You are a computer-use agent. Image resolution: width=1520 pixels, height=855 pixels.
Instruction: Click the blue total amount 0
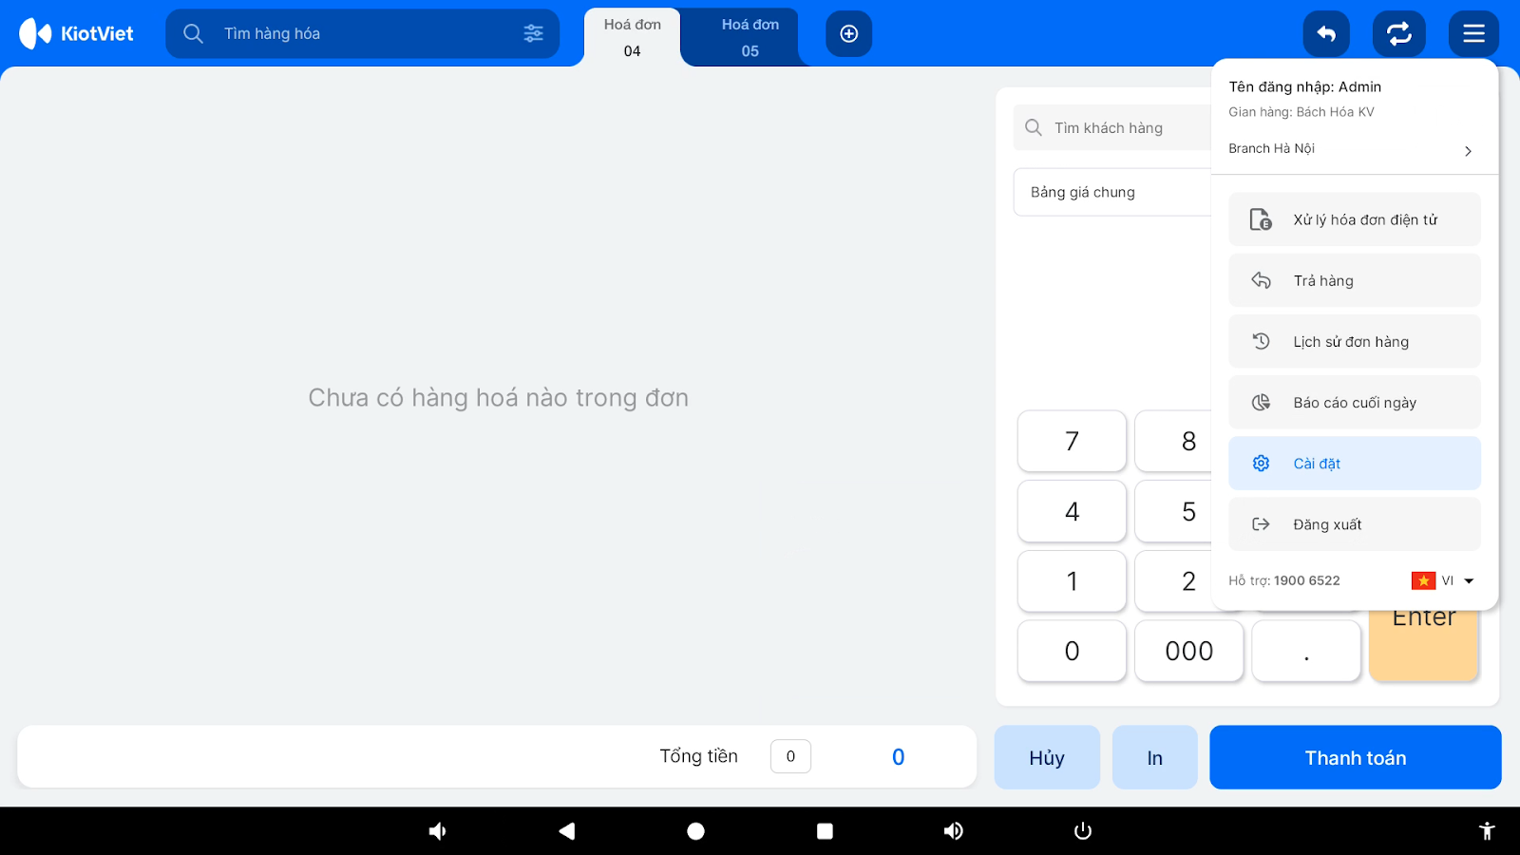[898, 757]
